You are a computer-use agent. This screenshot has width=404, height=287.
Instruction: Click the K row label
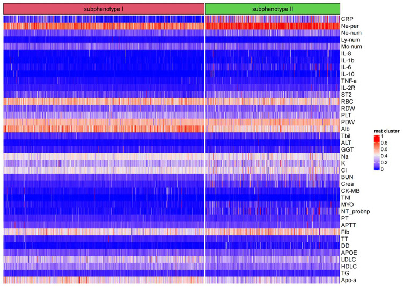coord(343,163)
